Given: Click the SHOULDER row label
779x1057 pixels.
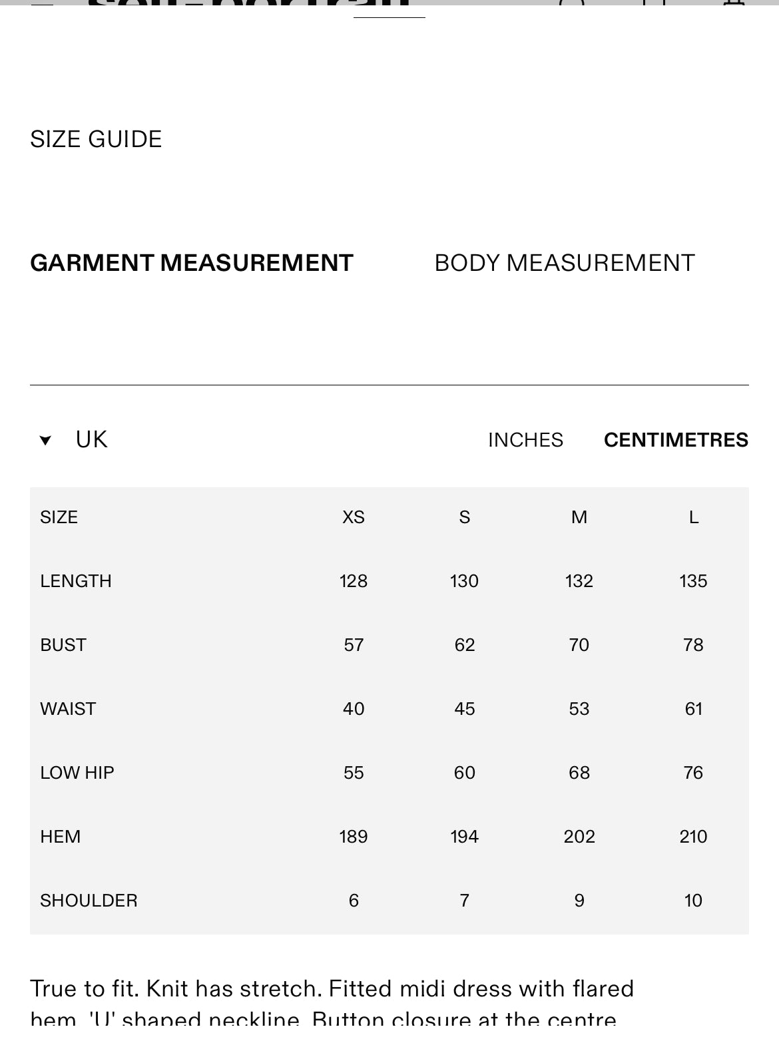Looking at the screenshot, I should click(89, 901).
